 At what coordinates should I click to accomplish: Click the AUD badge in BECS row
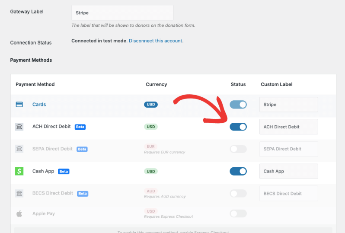pyautogui.click(x=151, y=191)
